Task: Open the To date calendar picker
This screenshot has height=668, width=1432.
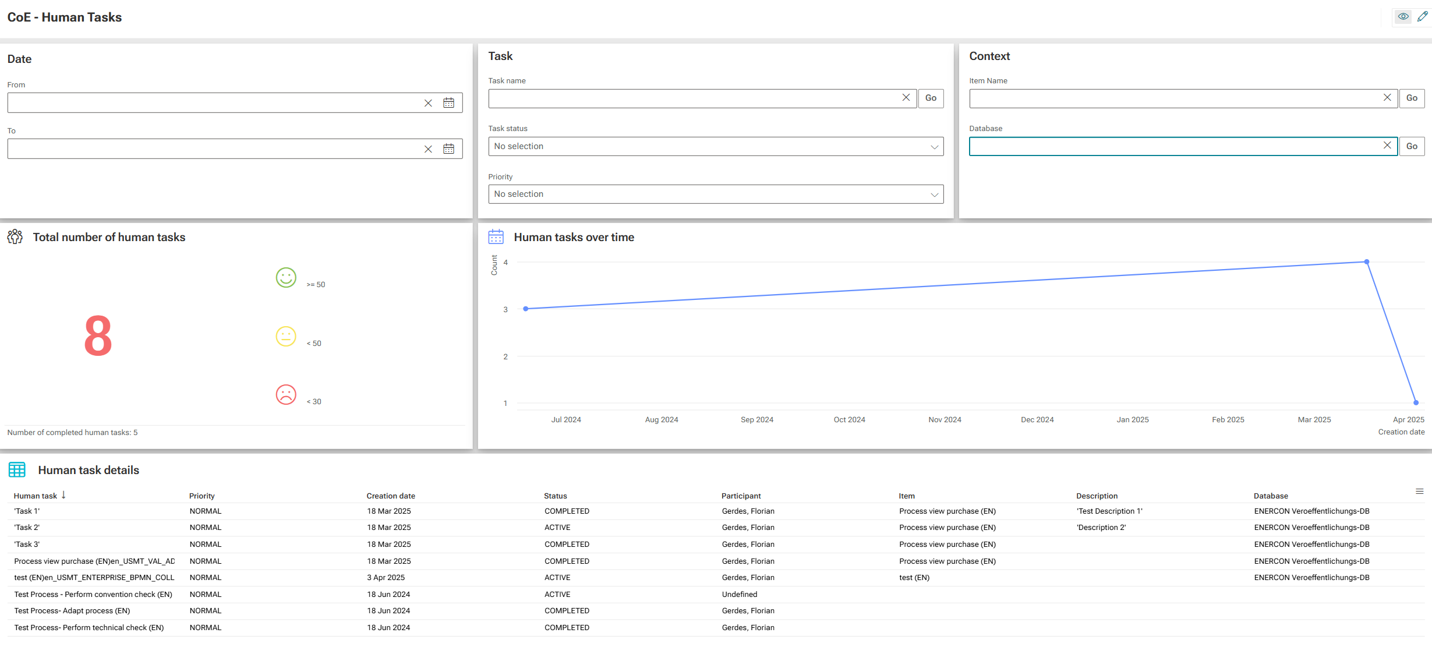Action: [448, 149]
